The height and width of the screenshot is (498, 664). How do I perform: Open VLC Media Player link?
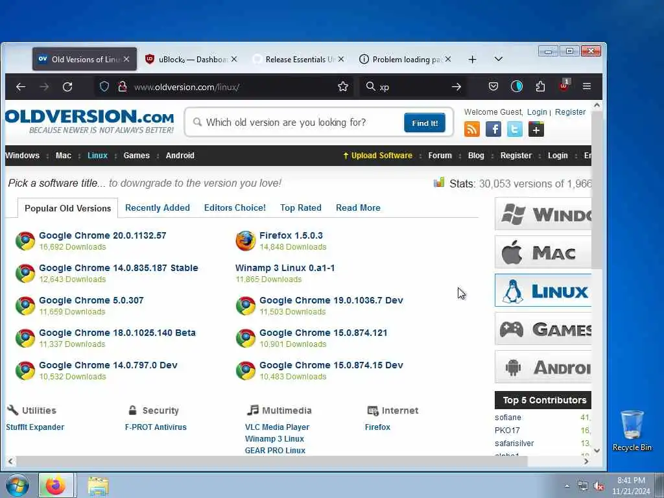click(277, 427)
